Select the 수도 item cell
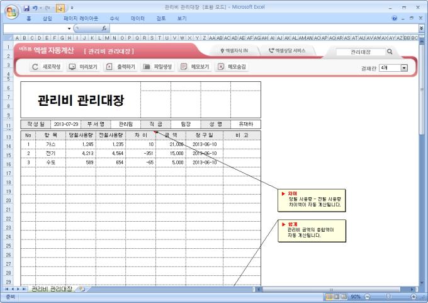The width and height of the screenshot is (428, 303). point(50,163)
